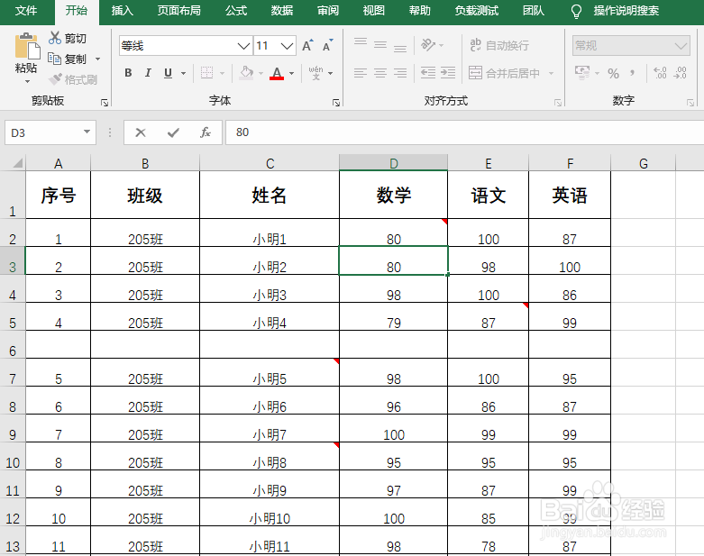Open the 常规 number format dropdown

click(681, 46)
